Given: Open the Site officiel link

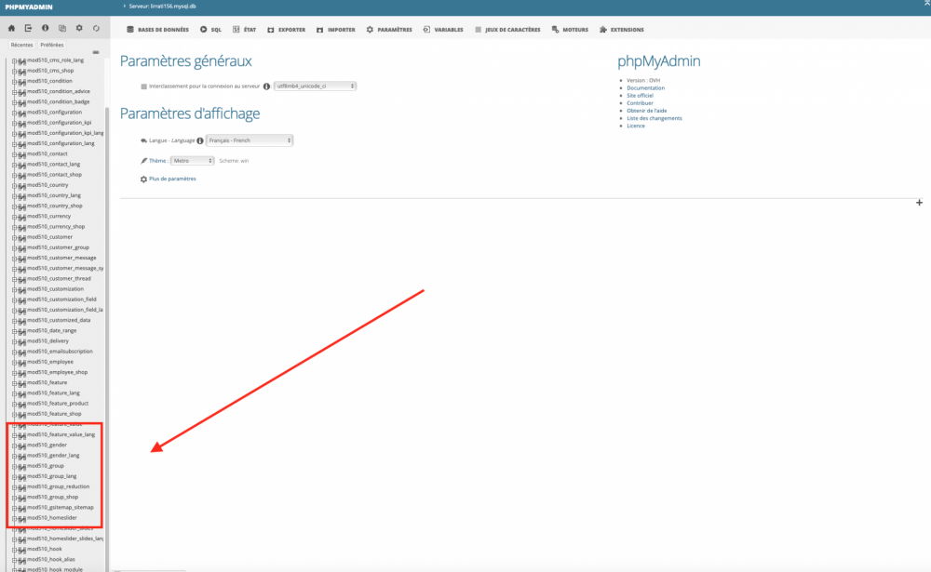Looking at the screenshot, I should click(641, 96).
